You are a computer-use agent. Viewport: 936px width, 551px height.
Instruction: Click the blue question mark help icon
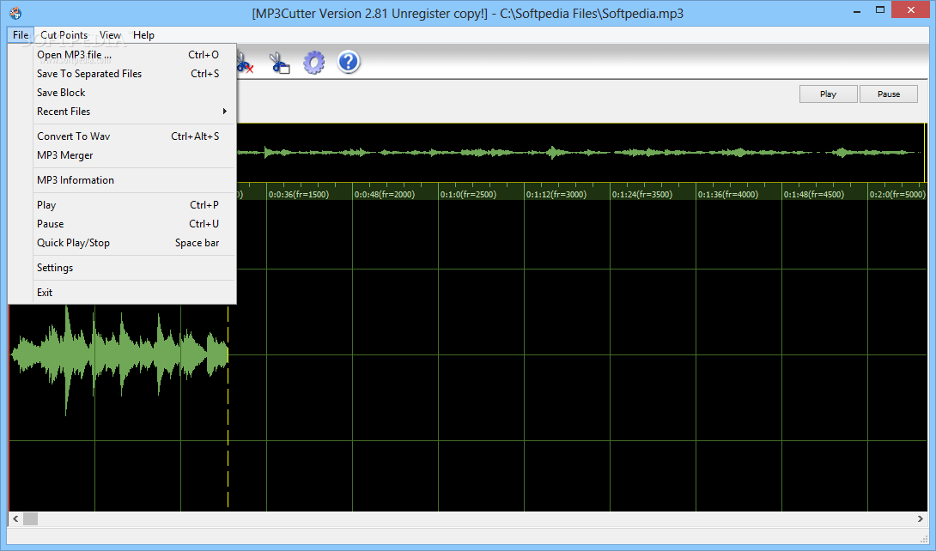349,62
